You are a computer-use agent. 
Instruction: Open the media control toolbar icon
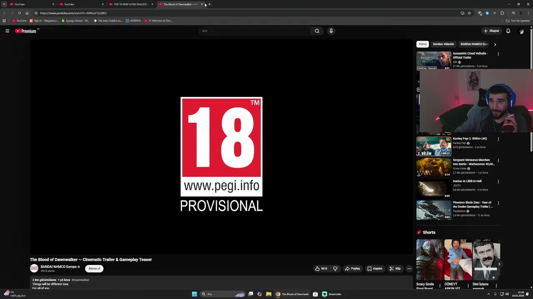click(x=513, y=13)
